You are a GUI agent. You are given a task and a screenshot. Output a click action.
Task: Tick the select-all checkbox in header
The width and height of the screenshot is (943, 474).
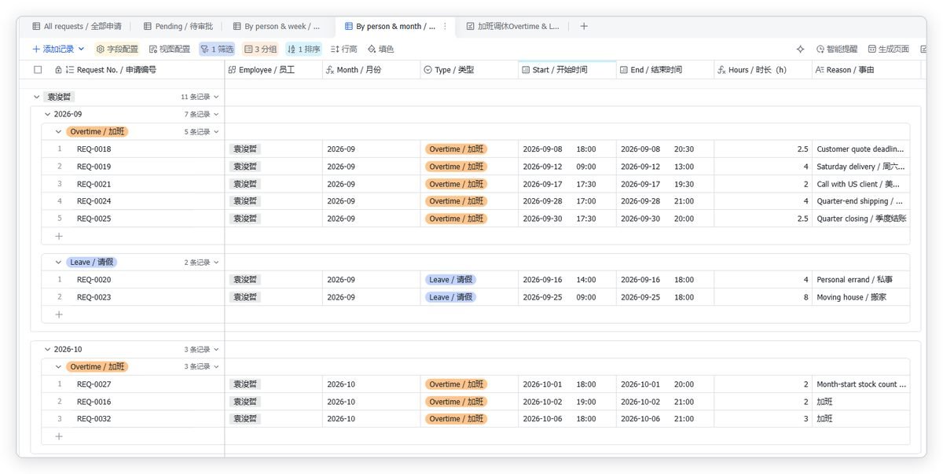(38, 70)
